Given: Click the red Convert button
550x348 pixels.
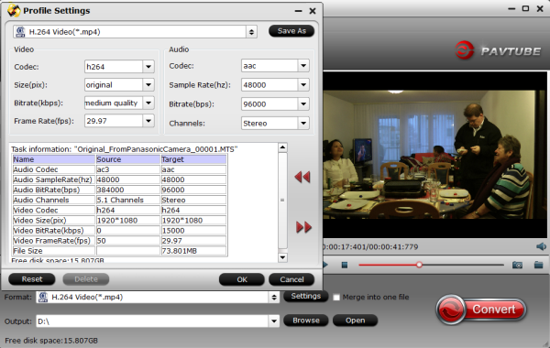Looking at the screenshot, I should pyautogui.click(x=481, y=310).
